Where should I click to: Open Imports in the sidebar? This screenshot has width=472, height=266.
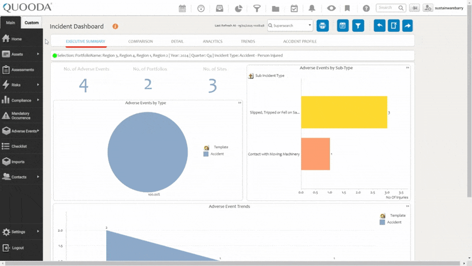pyautogui.click(x=21, y=161)
